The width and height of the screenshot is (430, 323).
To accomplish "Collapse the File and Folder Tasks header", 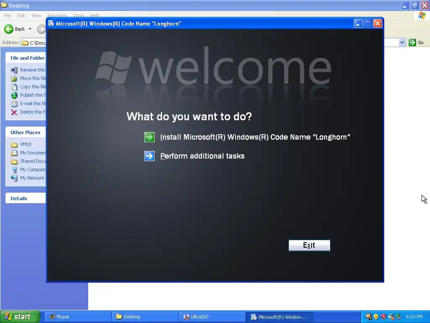I will tap(26, 58).
